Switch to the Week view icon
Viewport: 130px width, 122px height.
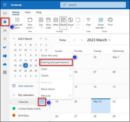click(56, 22)
